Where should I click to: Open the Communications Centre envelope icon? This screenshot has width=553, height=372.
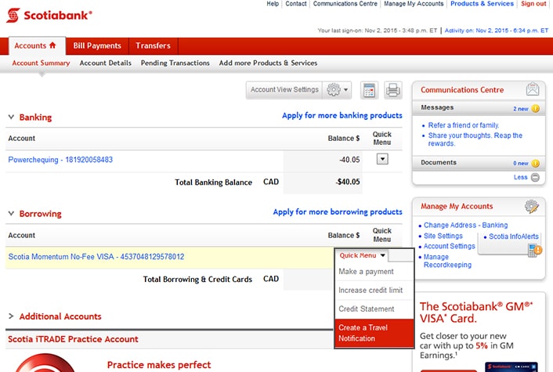click(533, 89)
